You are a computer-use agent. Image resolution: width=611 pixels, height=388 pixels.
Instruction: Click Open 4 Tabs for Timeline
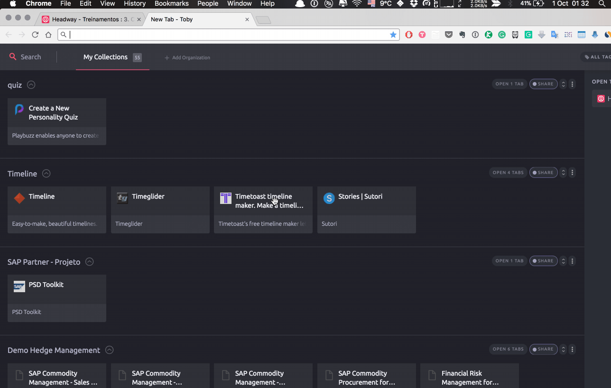click(508, 173)
